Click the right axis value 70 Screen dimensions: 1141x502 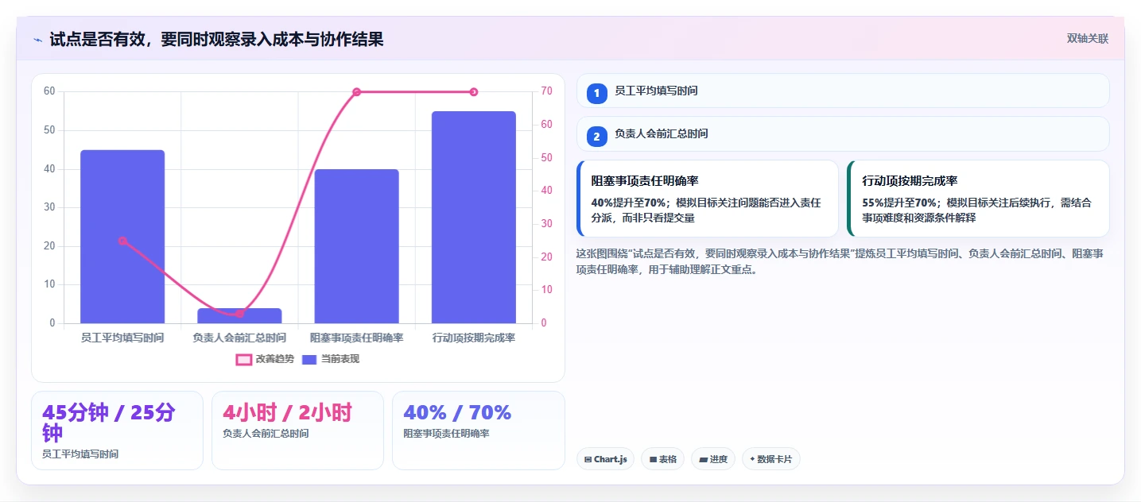pyautogui.click(x=546, y=91)
